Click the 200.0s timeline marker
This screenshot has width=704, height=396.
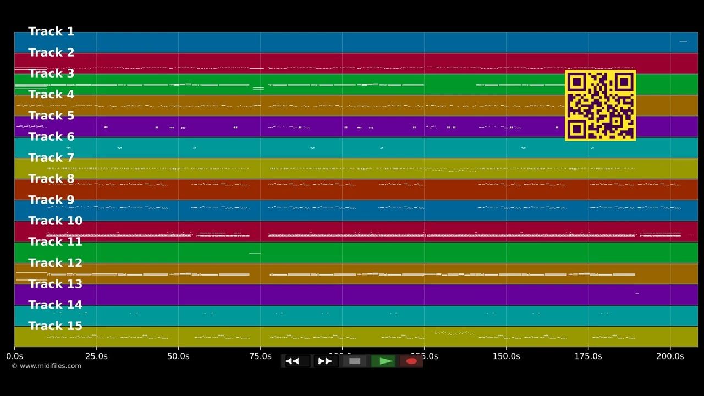coord(670,356)
